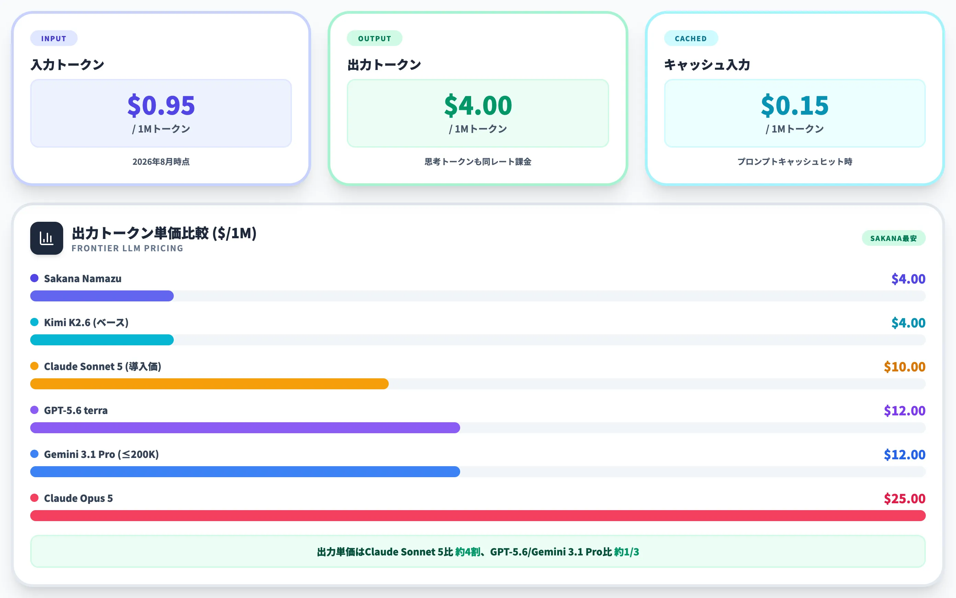Click the Kimi K2.6 (ベース) label
This screenshot has height=598, width=956.
click(x=86, y=322)
